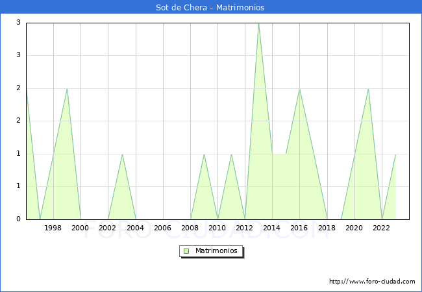
Task: Click the 2006 x-axis label
Action: [x=163, y=228]
